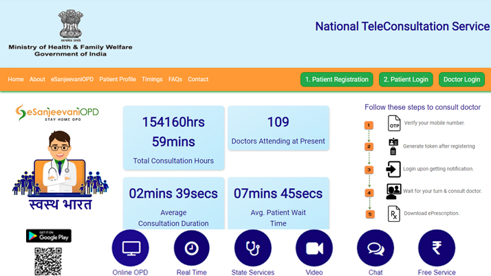The width and height of the screenshot is (491, 276).
Task: Click the login arrow icon in step 3
Action: point(393,169)
